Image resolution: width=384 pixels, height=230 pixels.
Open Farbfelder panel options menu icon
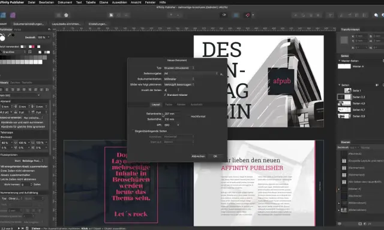[x=49, y=29]
